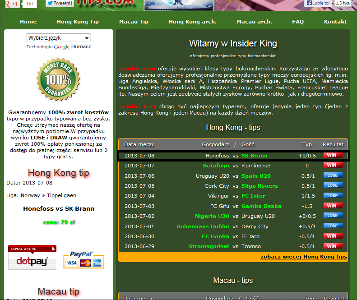
Task: Click the WIN badge for FC Honka row
Action: pyautogui.click(x=333, y=236)
